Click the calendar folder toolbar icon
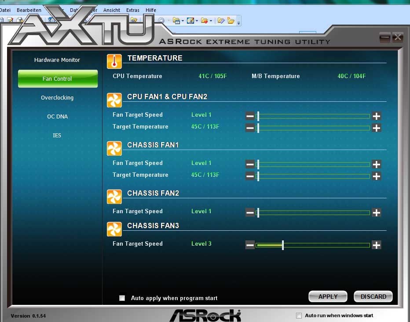Viewport: 410px width, 322px height. pyautogui.click(x=176, y=21)
